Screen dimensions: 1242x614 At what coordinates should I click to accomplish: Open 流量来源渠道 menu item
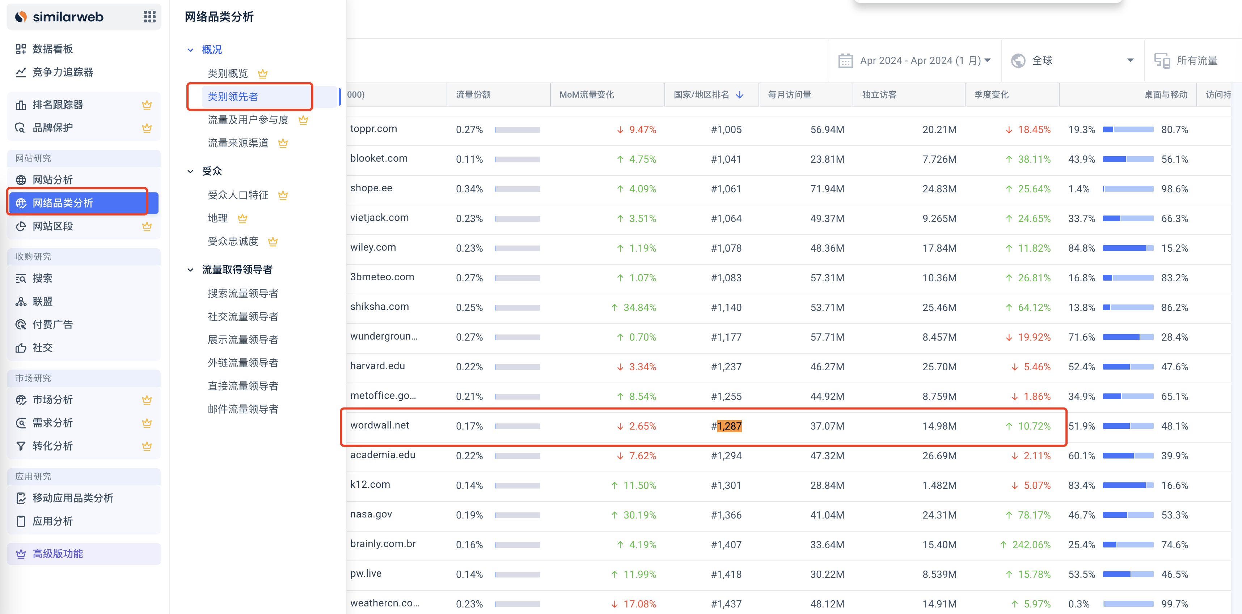pyautogui.click(x=238, y=143)
